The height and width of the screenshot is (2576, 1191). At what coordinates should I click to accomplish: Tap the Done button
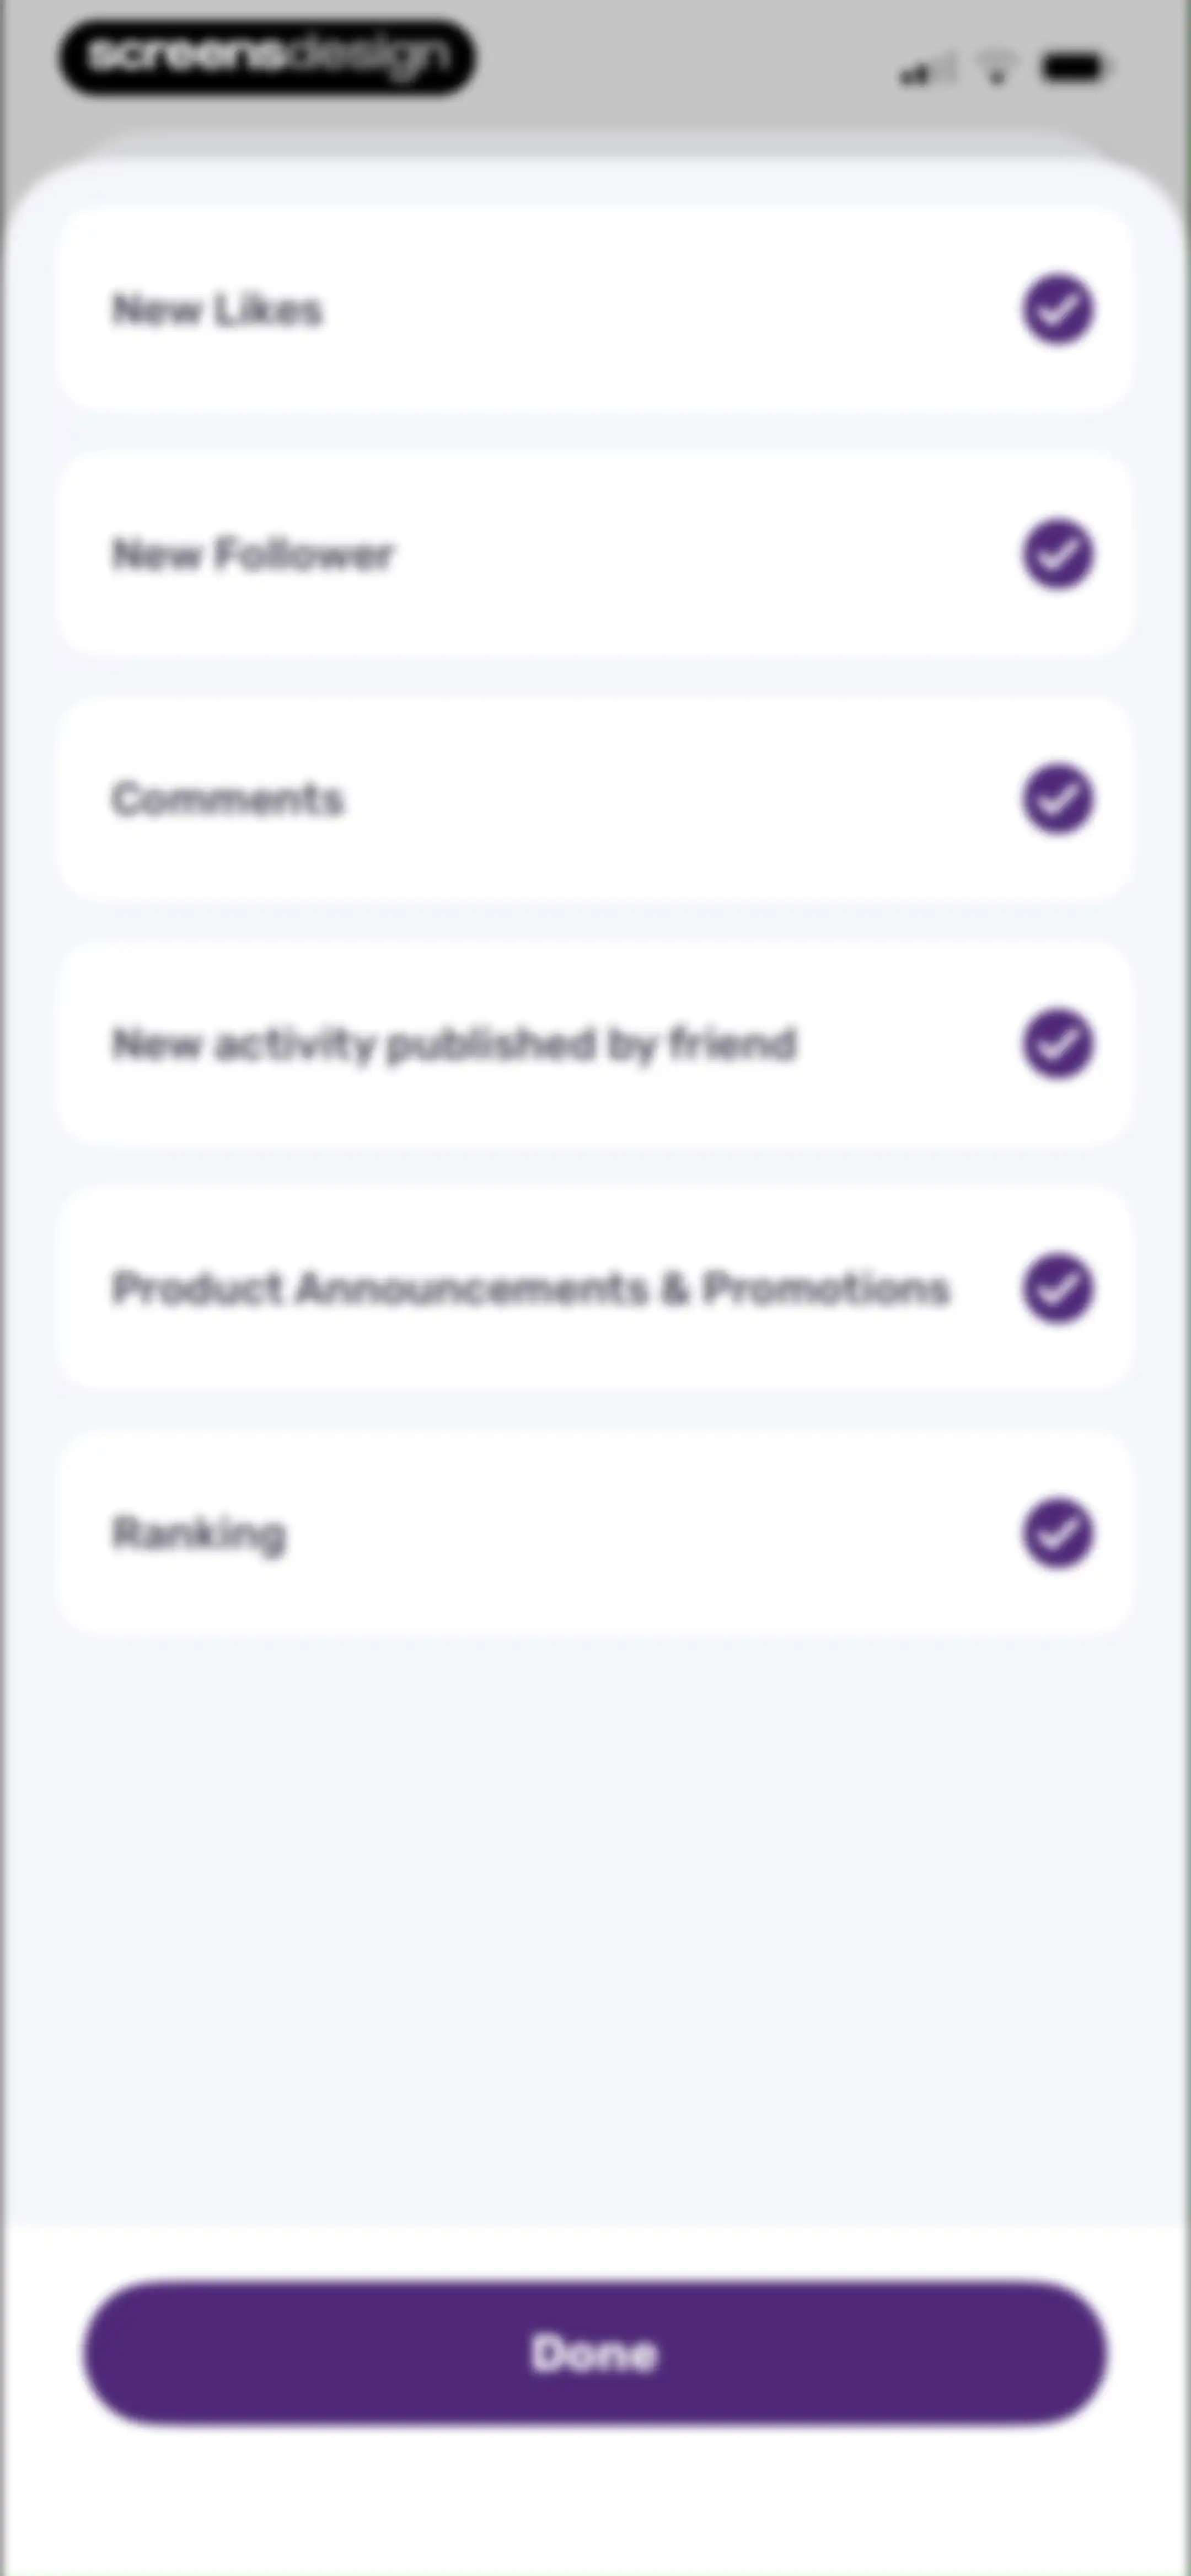pyautogui.click(x=595, y=2353)
